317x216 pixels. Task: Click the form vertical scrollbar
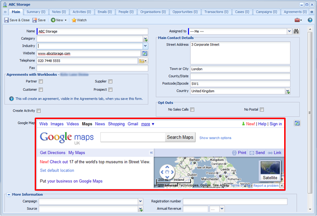(310, 112)
